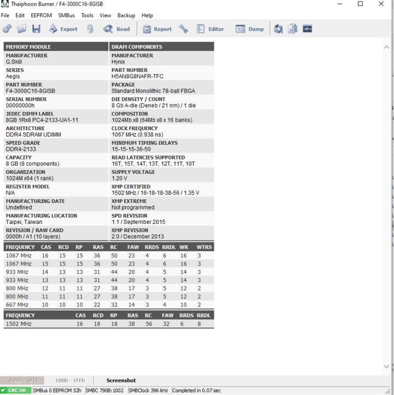Click the Thaiphoon Burner title bar app icon

pyautogui.click(x=5, y=4)
